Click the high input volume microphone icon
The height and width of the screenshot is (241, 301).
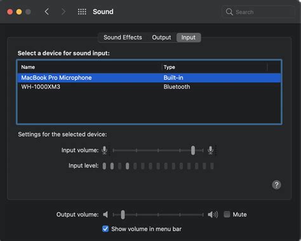click(210, 150)
